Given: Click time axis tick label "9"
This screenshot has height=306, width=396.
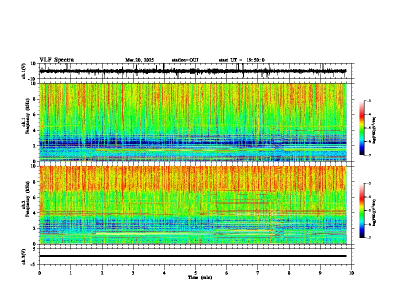Looking at the screenshot, I should pos(320,273).
